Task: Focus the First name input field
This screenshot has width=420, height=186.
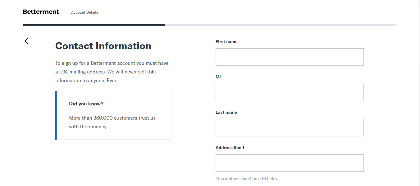Action: coord(289,57)
